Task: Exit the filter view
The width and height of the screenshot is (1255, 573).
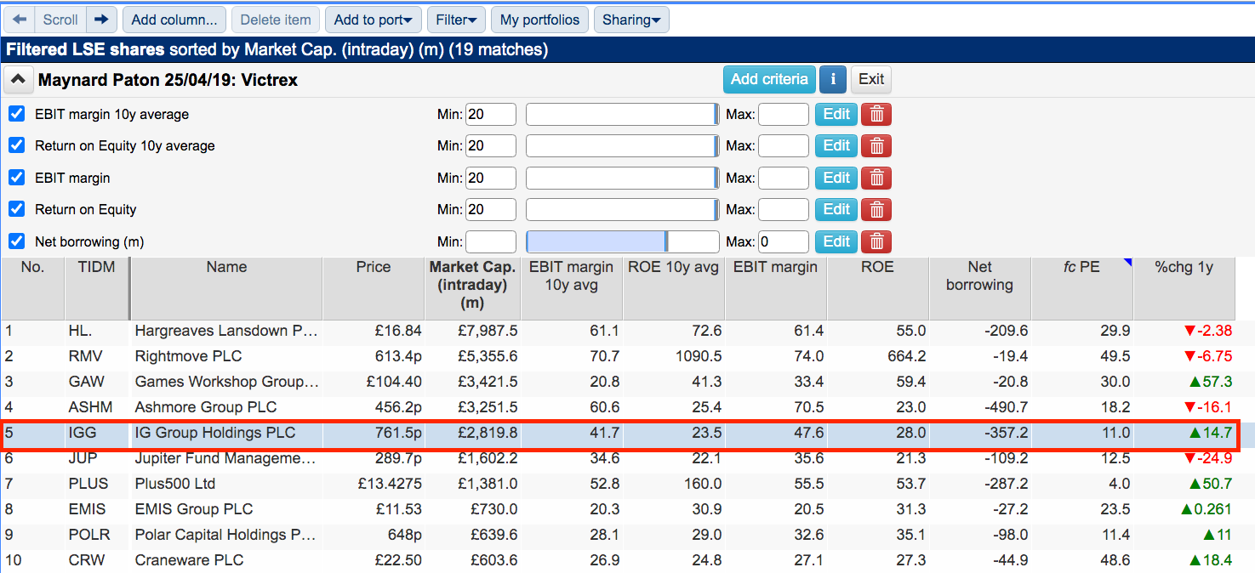Action: pos(871,80)
